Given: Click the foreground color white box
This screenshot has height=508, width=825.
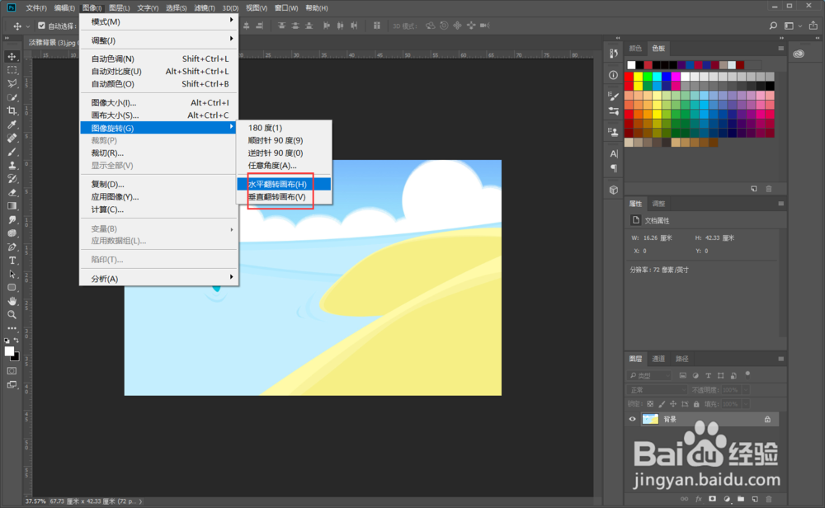Looking at the screenshot, I should point(9,352).
